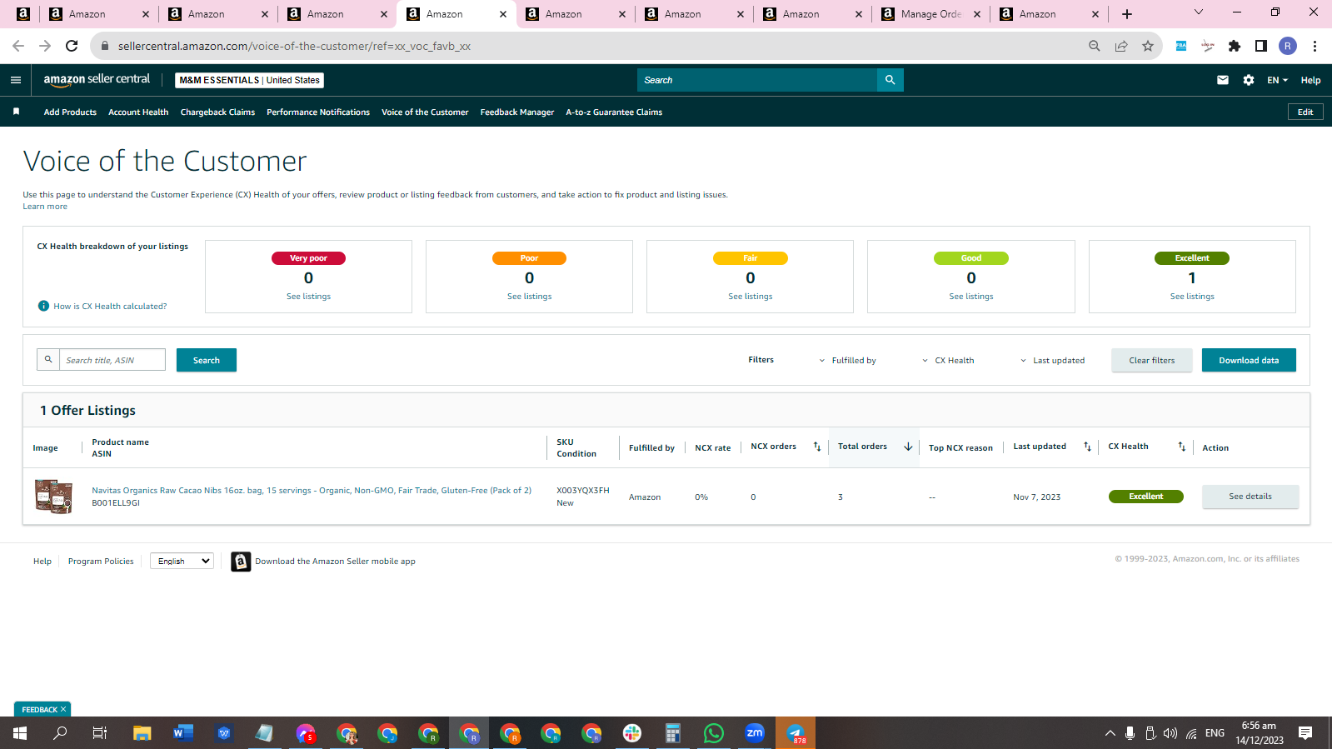1332x749 pixels.
Task: Open Zoom from the taskbar
Action: pos(755,733)
